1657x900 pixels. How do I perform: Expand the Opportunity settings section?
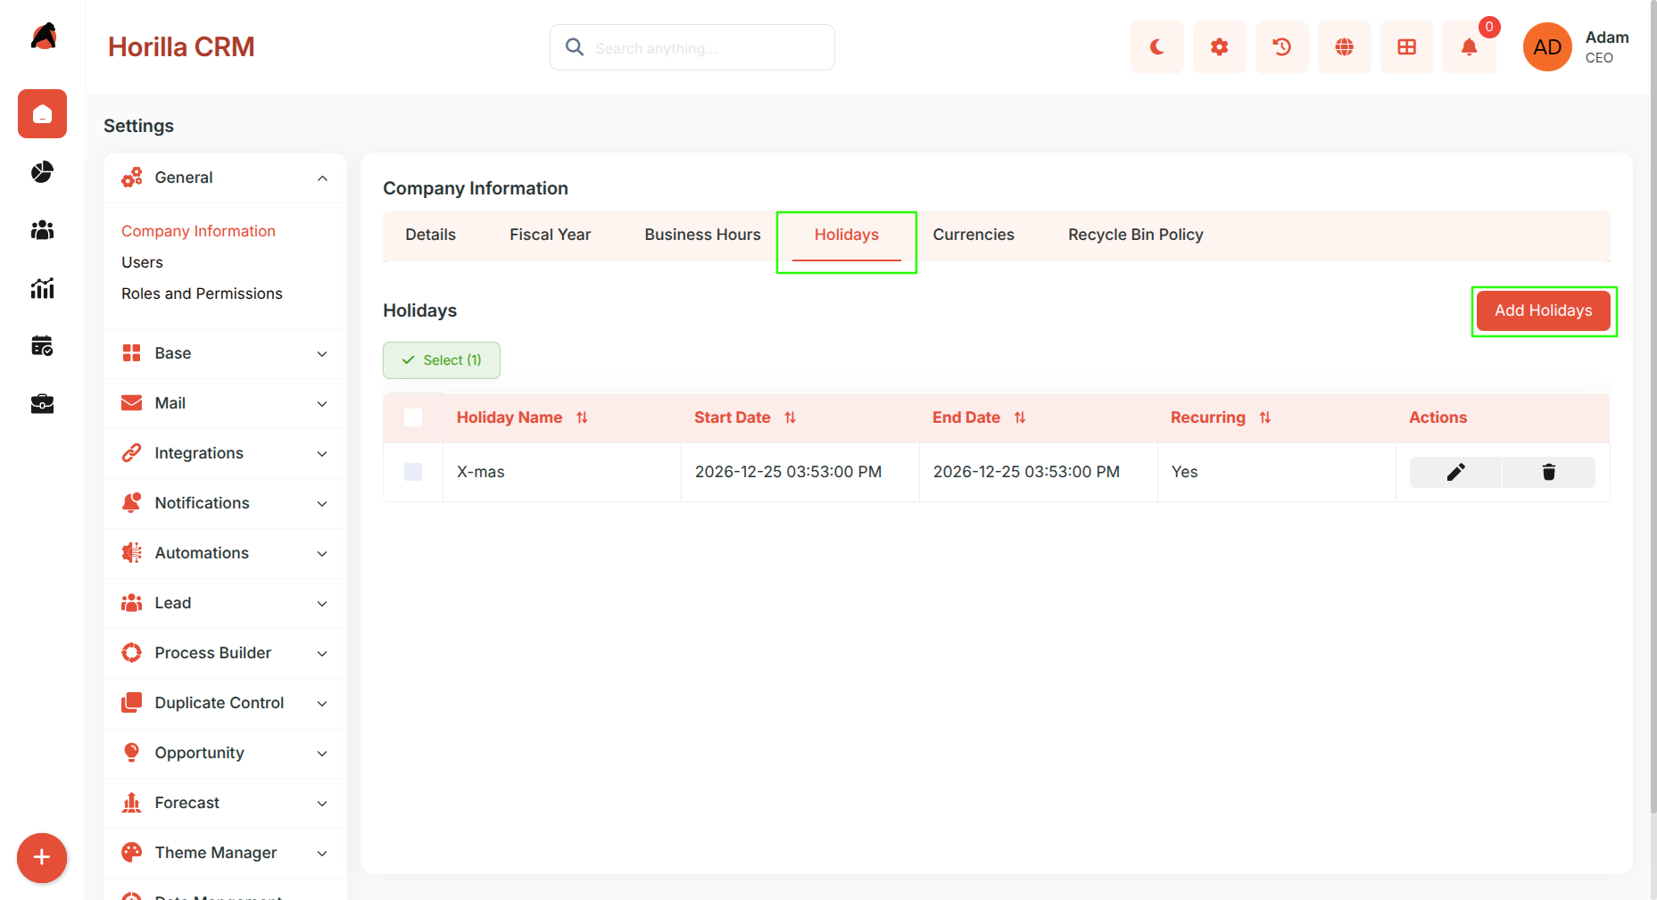(225, 753)
